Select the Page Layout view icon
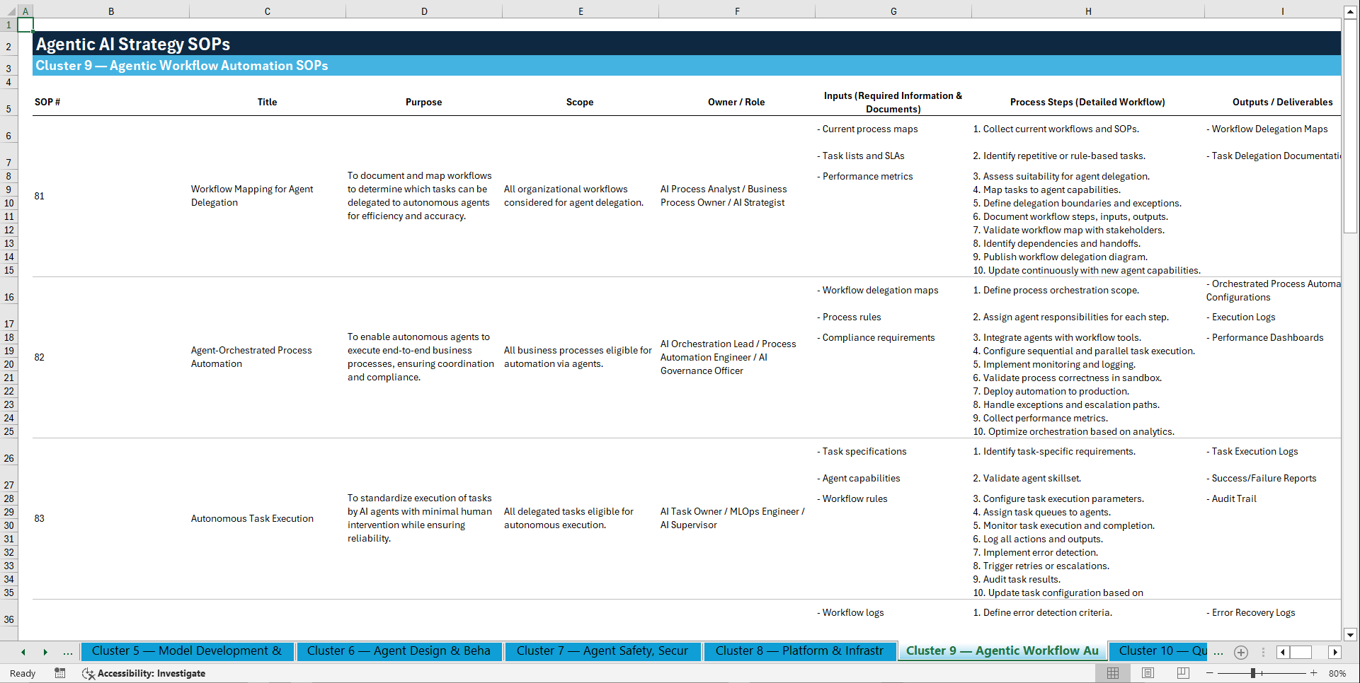Viewport: 1360px width, 683px height. coord(1147,673)
